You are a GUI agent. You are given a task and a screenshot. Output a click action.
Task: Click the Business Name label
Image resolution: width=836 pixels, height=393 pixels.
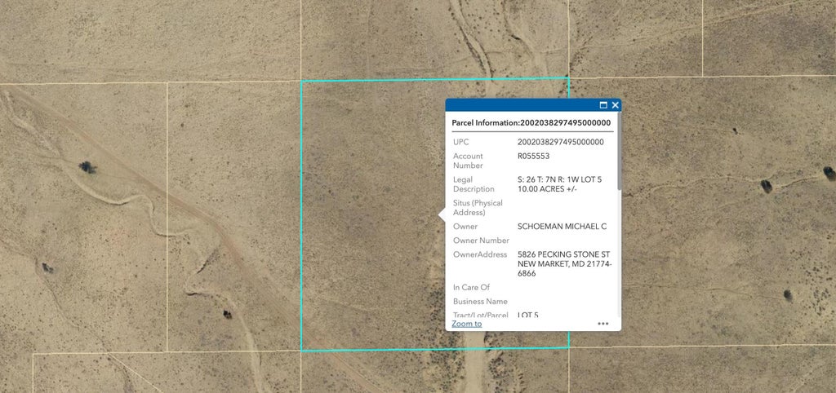click(480, 302)
